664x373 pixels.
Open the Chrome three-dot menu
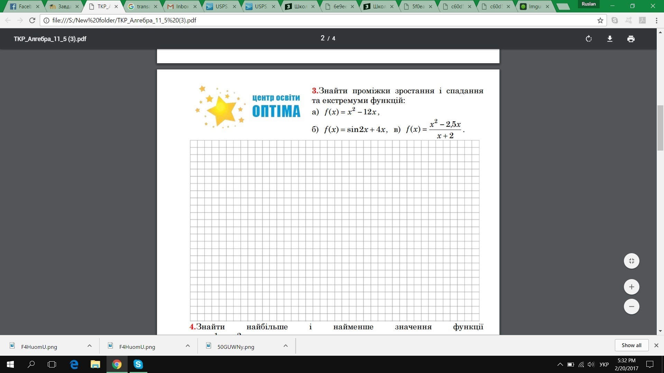pyautogui.click(x=656, y=20)
